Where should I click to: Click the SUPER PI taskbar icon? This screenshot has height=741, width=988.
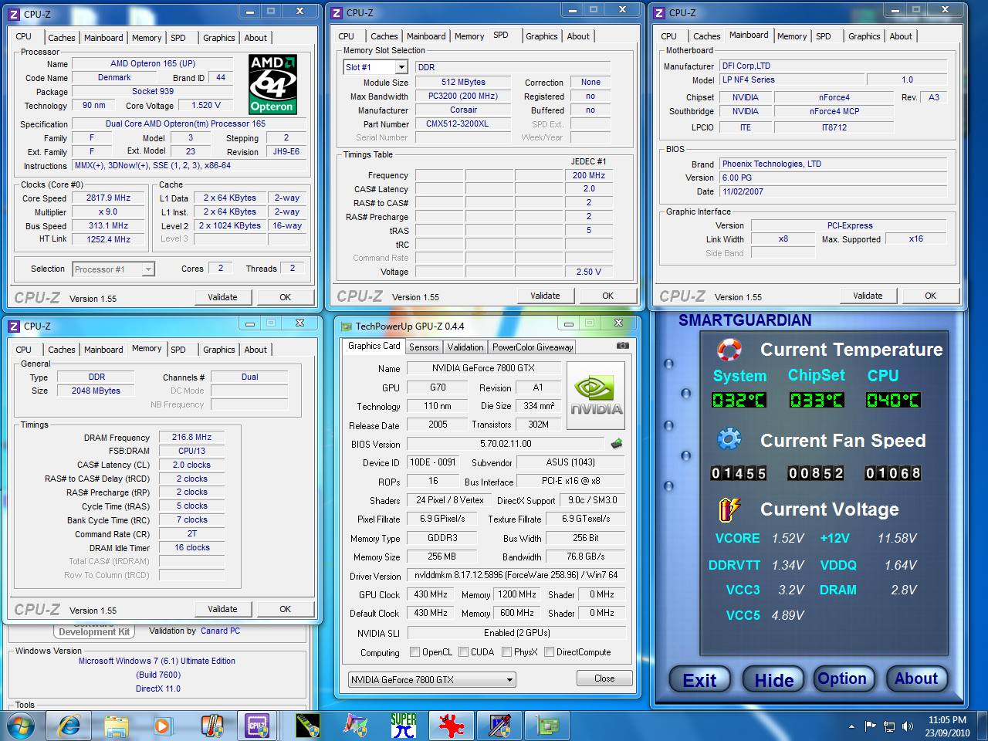point(403,726)
